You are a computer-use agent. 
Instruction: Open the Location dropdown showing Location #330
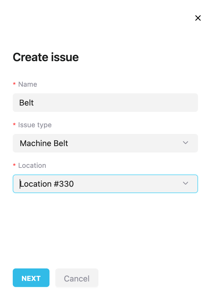[105, 184]
